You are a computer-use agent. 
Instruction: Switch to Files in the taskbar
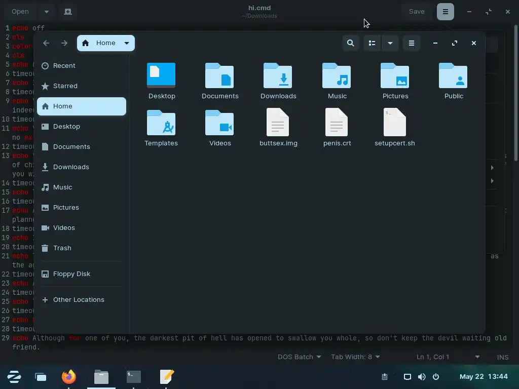tap(101, 377)
